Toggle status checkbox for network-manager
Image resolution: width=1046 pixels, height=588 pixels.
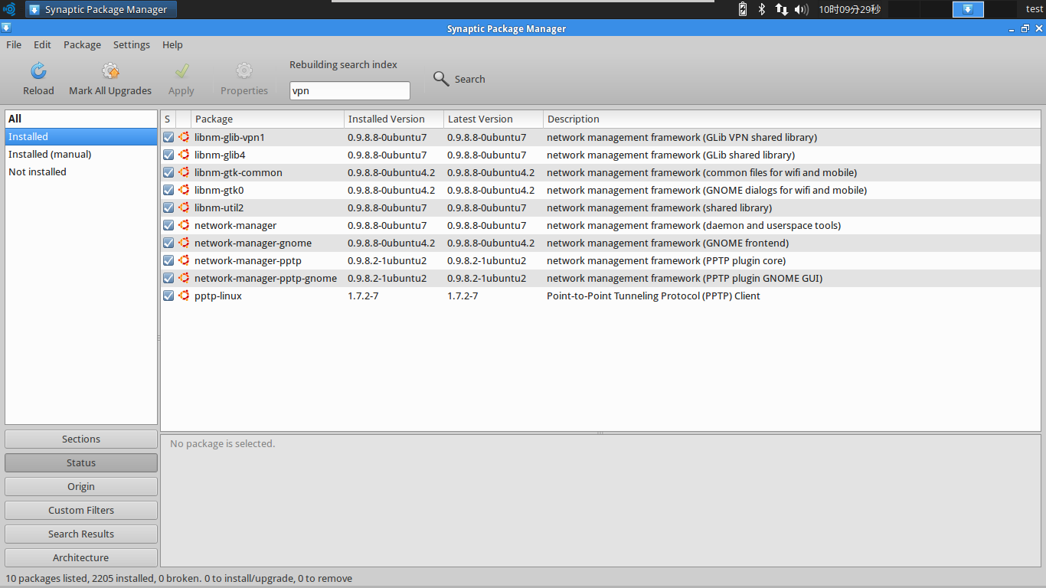168,225
